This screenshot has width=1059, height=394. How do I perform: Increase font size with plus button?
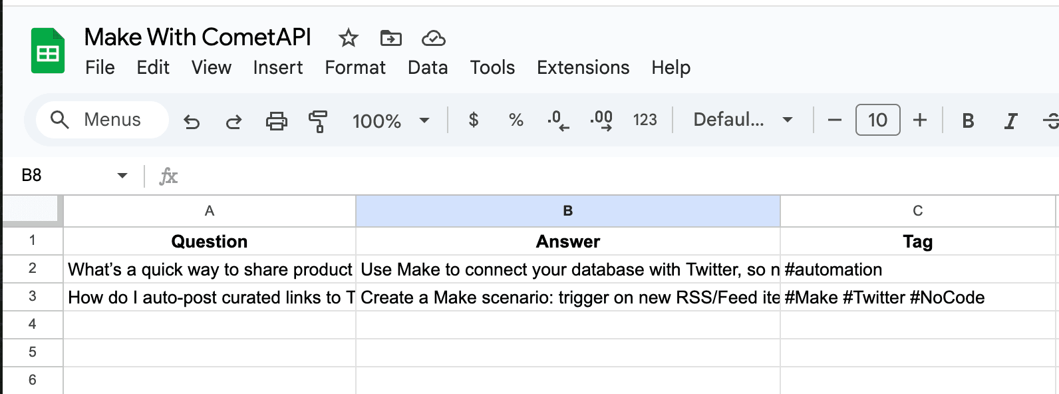[920, 120]
